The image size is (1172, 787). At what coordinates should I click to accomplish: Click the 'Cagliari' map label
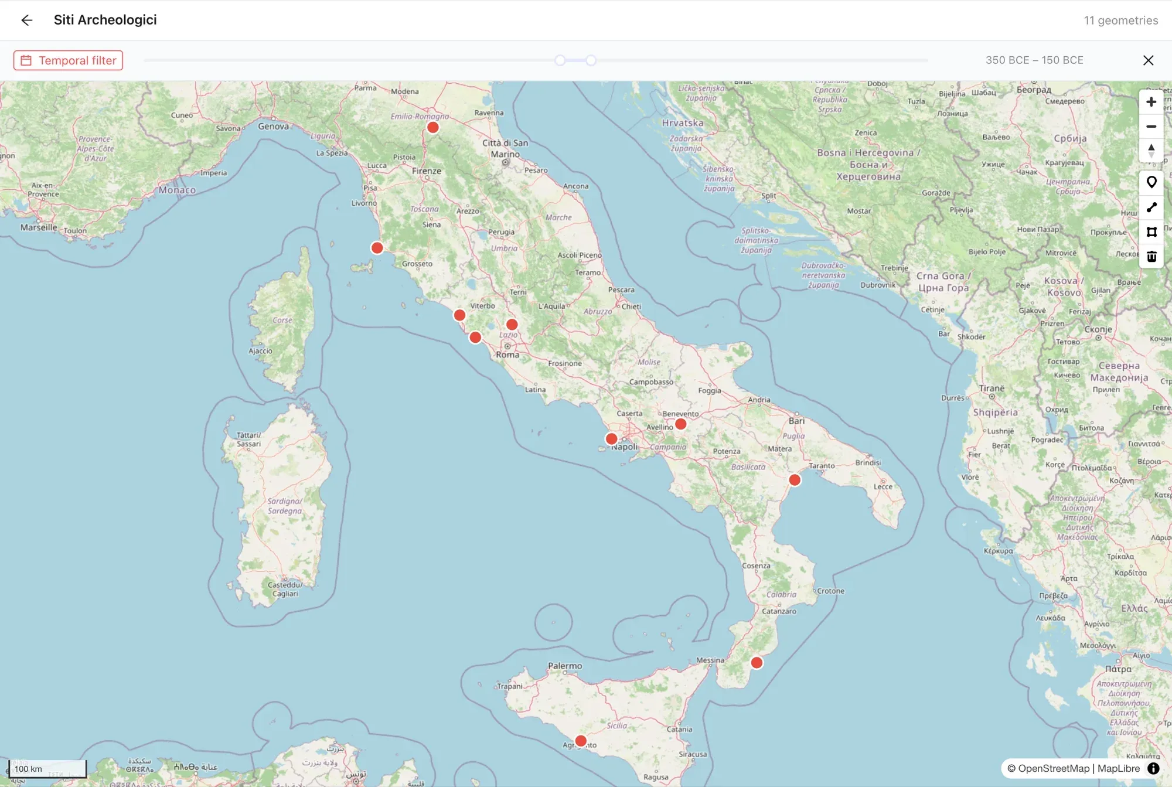click(x=285, y=594)
